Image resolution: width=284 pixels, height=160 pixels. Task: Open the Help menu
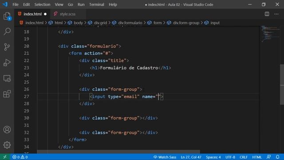point(113,4)
